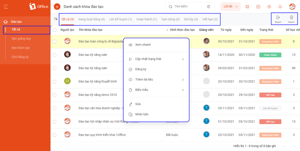300x151 pixels.
Task: Click the Đào tạo graduation cap icon
Action: point(6,22)
